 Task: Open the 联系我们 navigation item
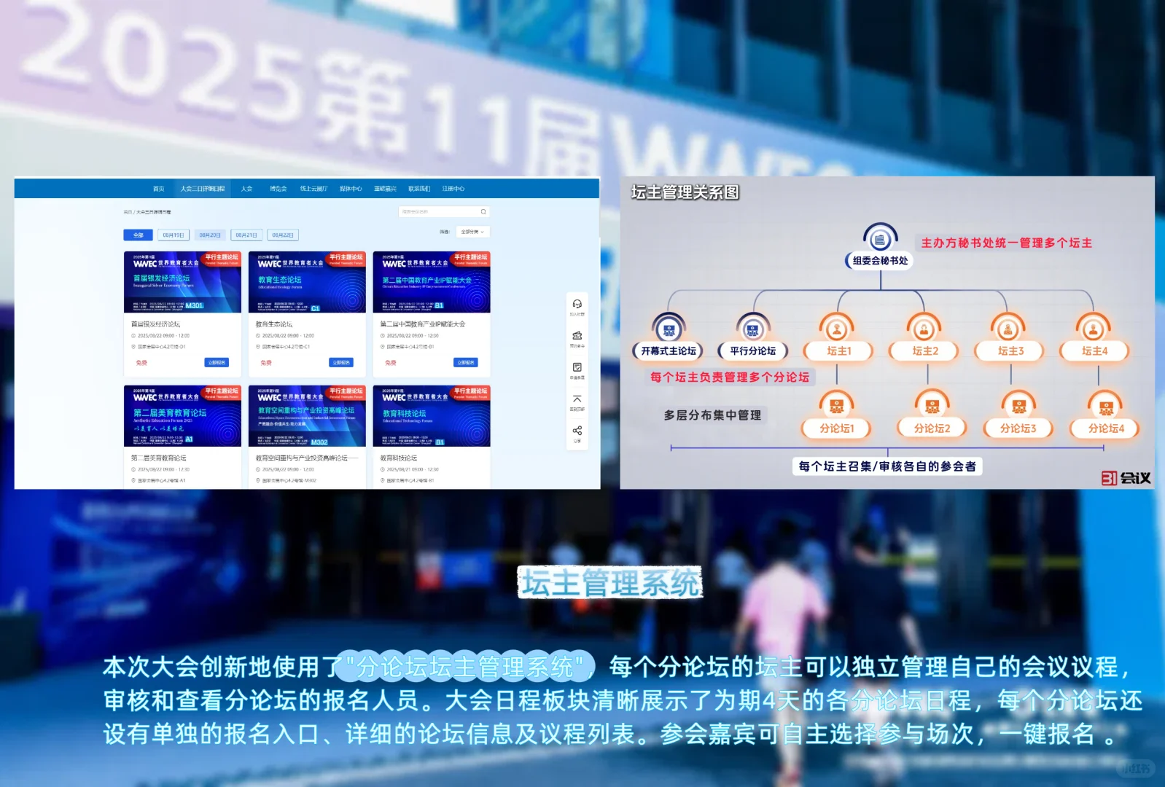tap(419, 189)
